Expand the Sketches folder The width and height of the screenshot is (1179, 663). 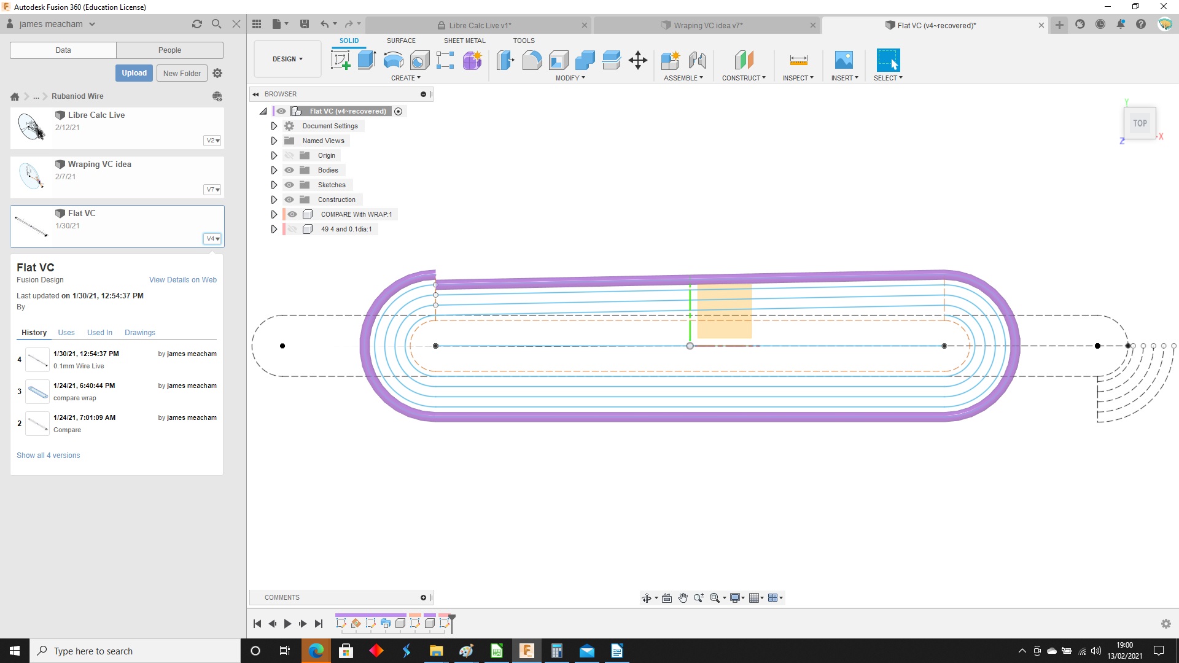[x=274, y=185]
